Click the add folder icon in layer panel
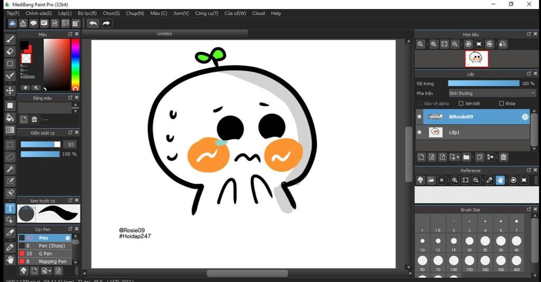 466,157
